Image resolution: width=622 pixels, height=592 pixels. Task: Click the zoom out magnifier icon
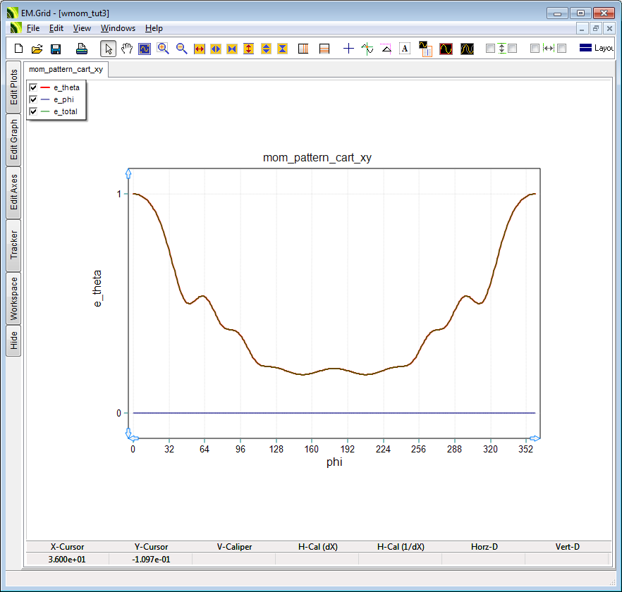pyautogui.click(x=181, y=49)
